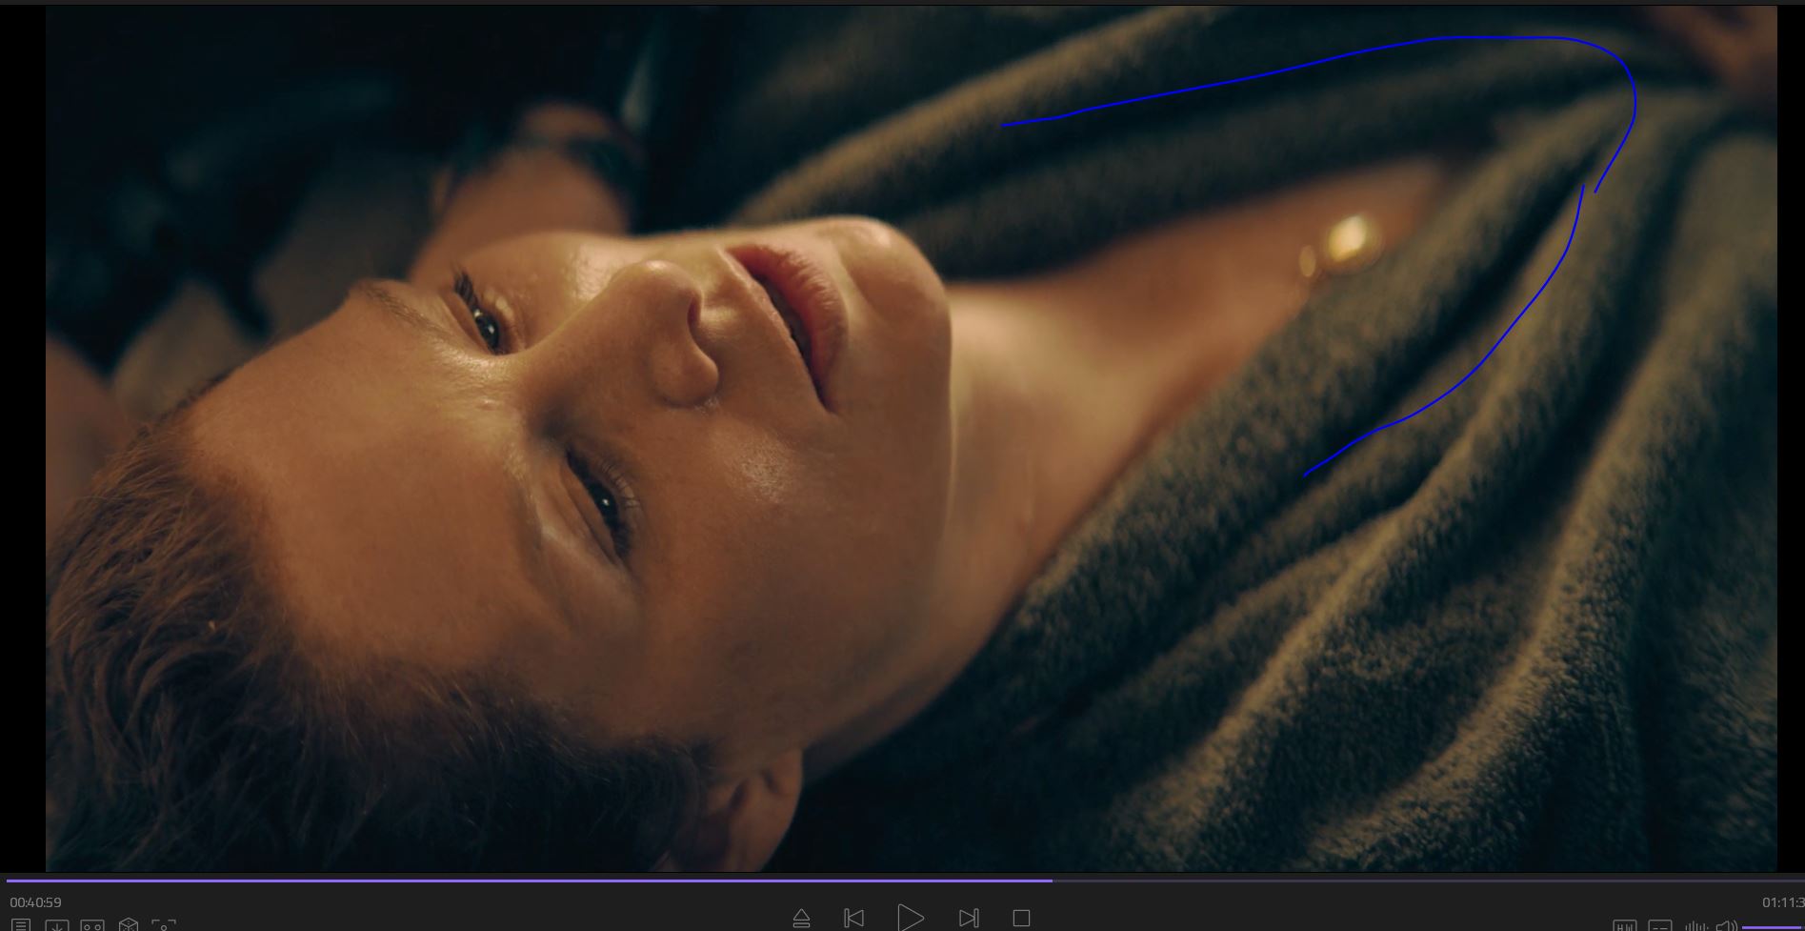Click the elapsed time 00:40:59

(x=36, y=902)
